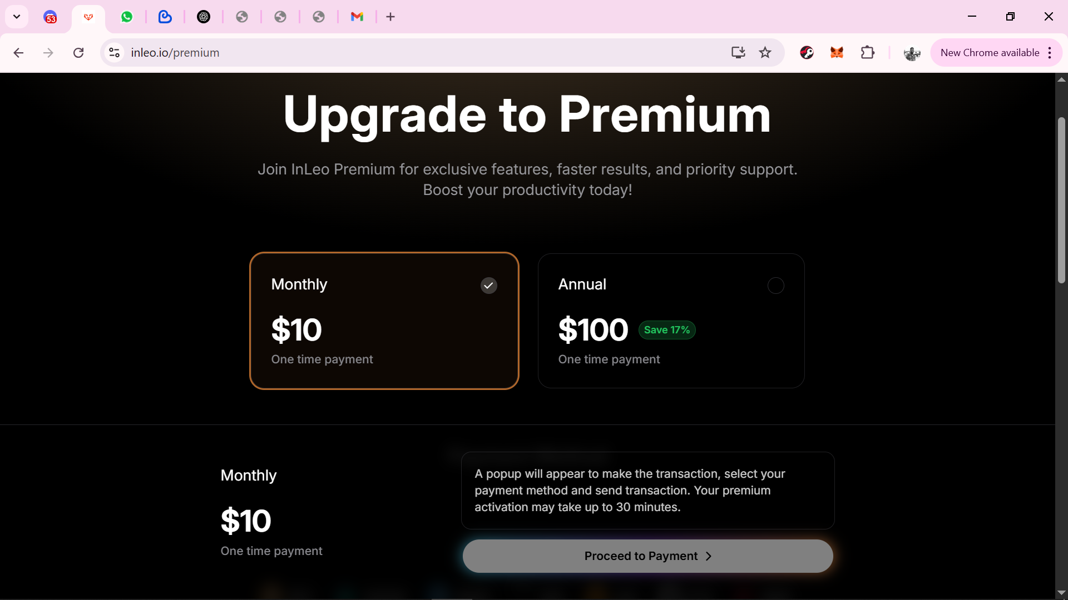
Task: Open the Extensions puzzle icon
Action: pos(867,53)
